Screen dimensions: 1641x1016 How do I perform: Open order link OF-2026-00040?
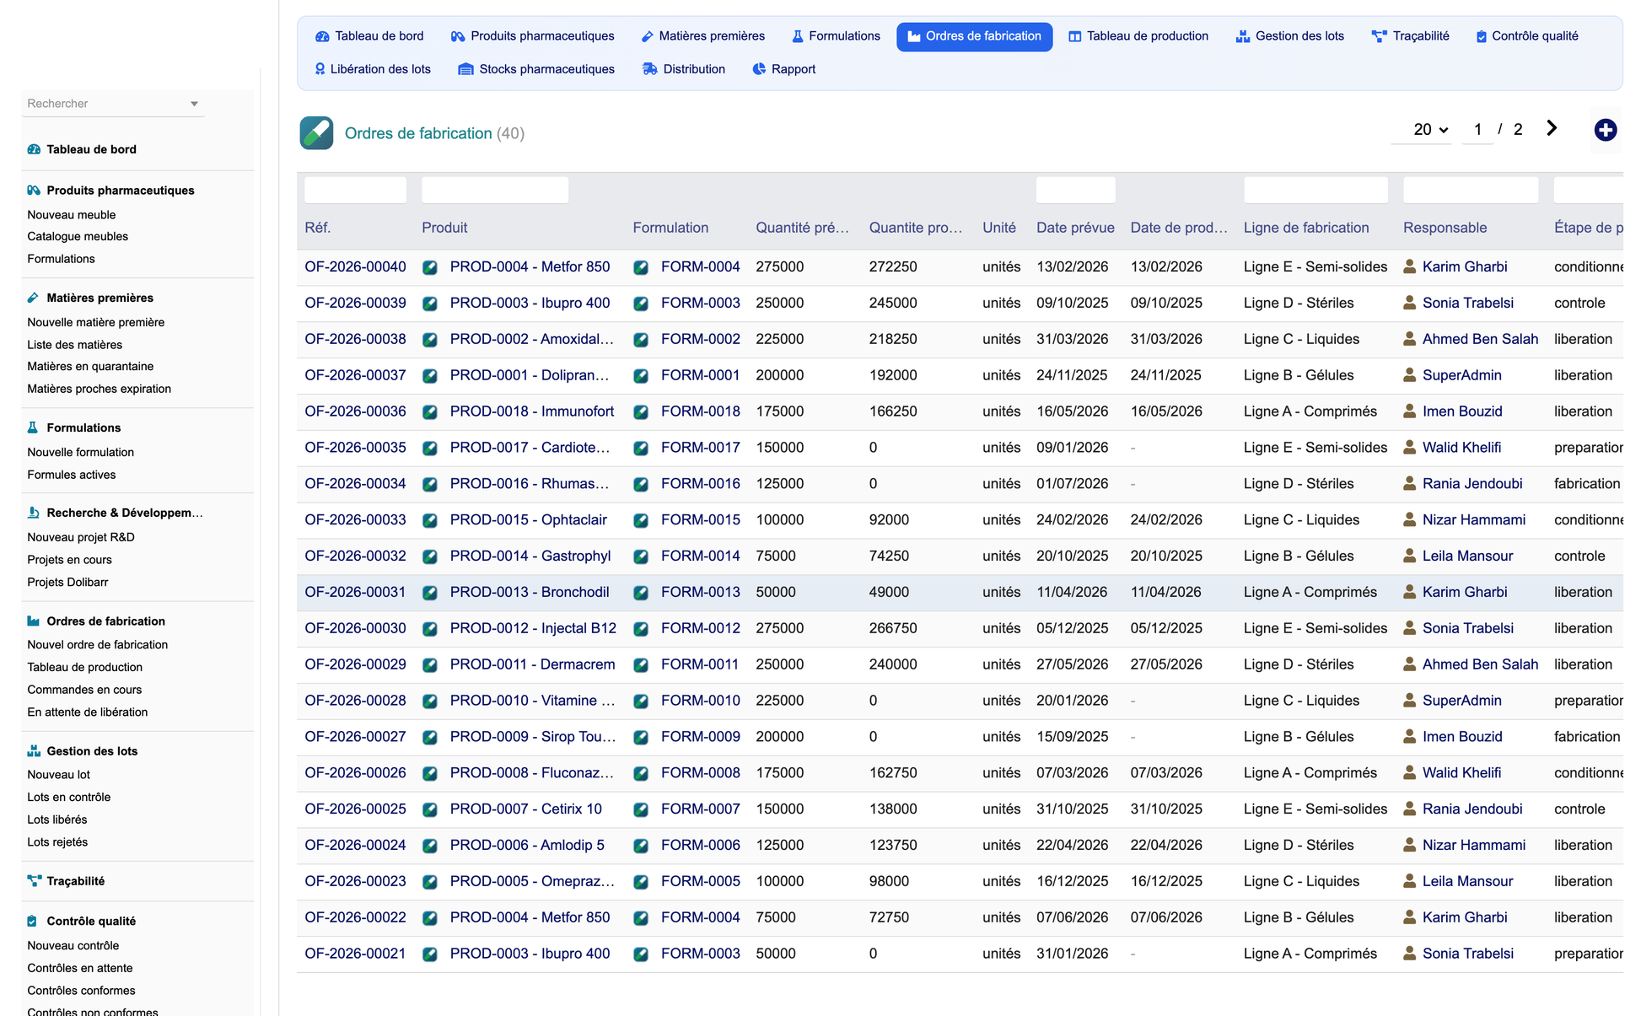[x=355, y=266]
